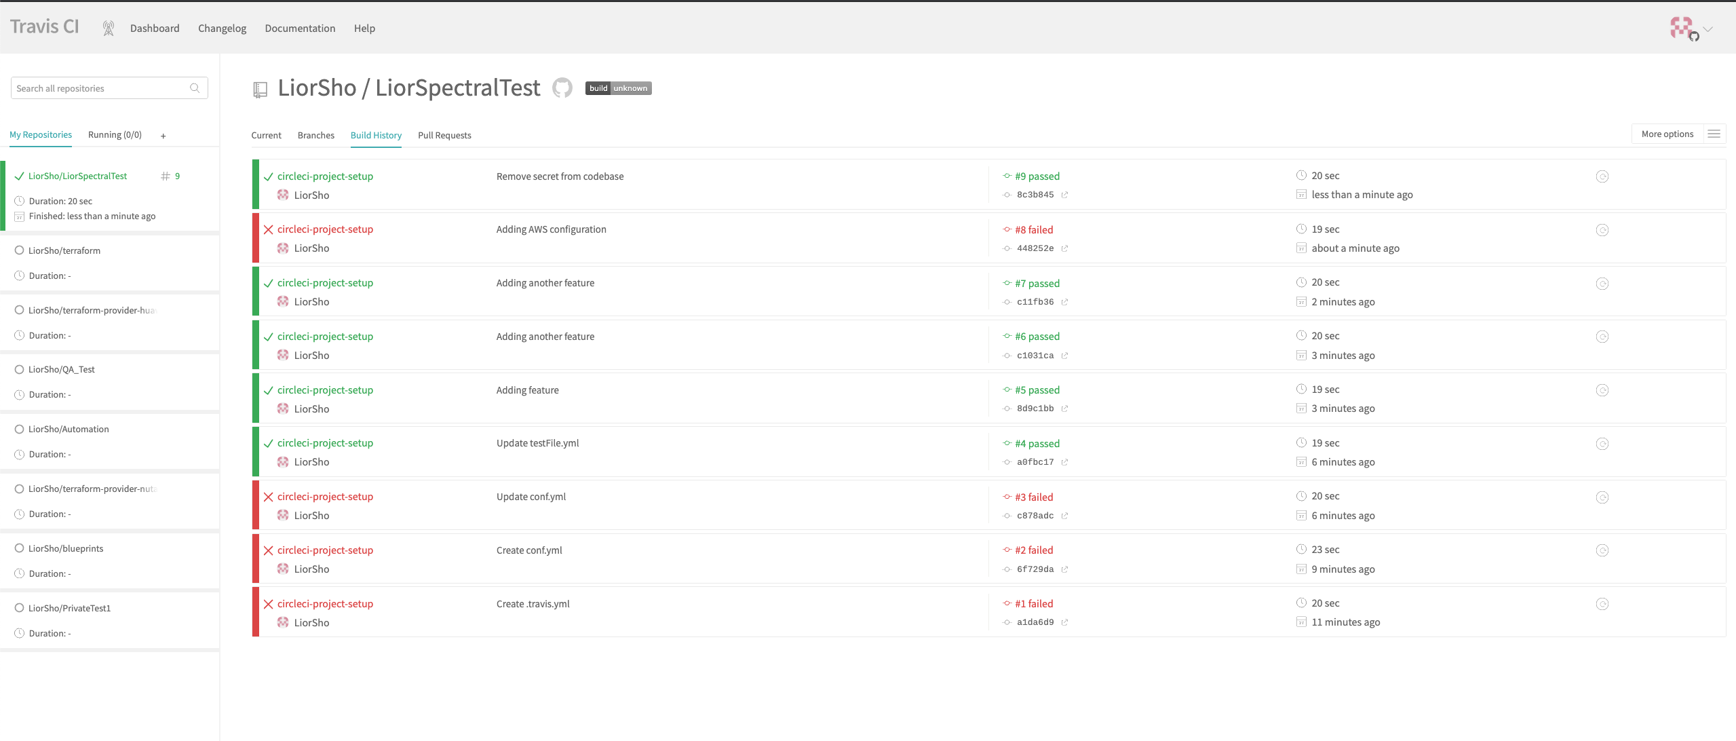Restart build #5 using its restart icon

[1602, 390]
